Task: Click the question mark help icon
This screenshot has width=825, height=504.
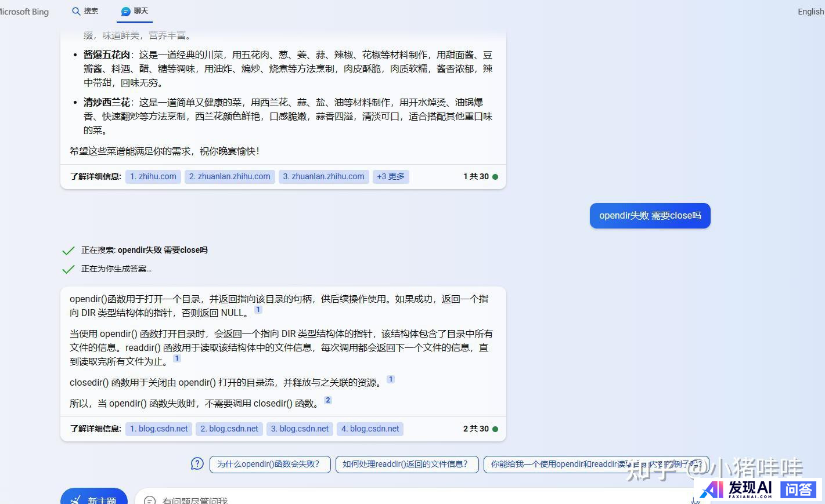Action: point(197,464)
